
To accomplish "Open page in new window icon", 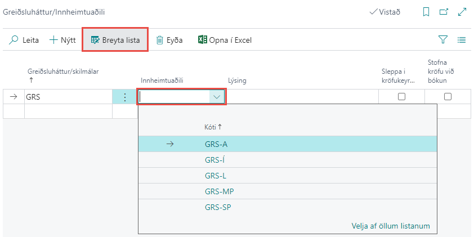I will click(x=444, y=12).
